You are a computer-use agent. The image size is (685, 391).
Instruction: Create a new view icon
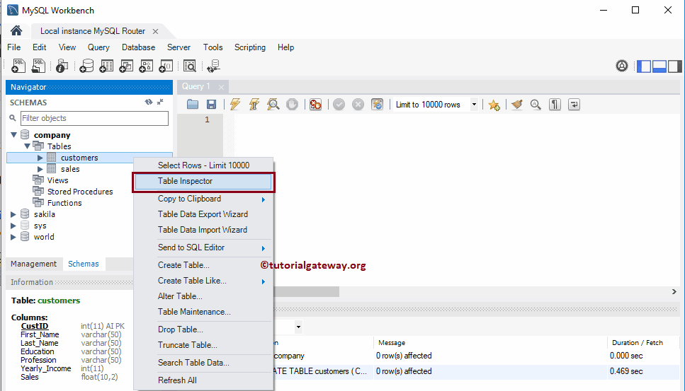coord(126,66)
